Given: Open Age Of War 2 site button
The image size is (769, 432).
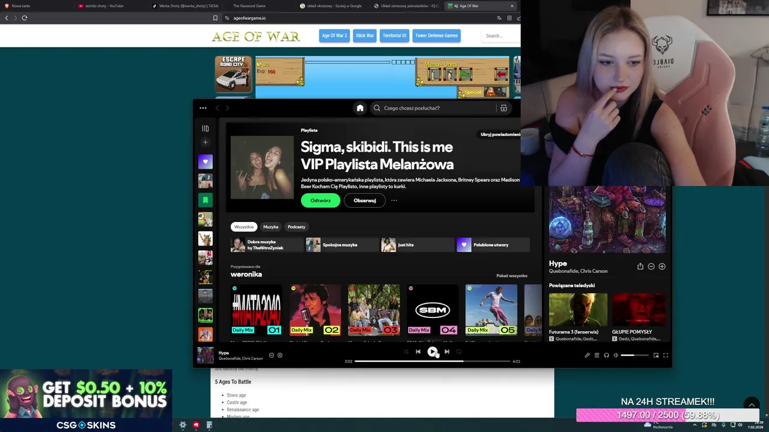Looking at the screenshot, I should [x=334, y=35].
